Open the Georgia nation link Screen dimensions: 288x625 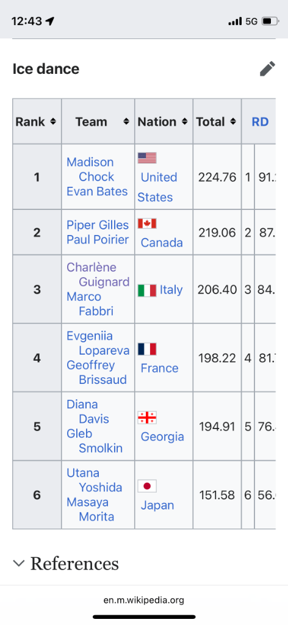pos(162,437)
